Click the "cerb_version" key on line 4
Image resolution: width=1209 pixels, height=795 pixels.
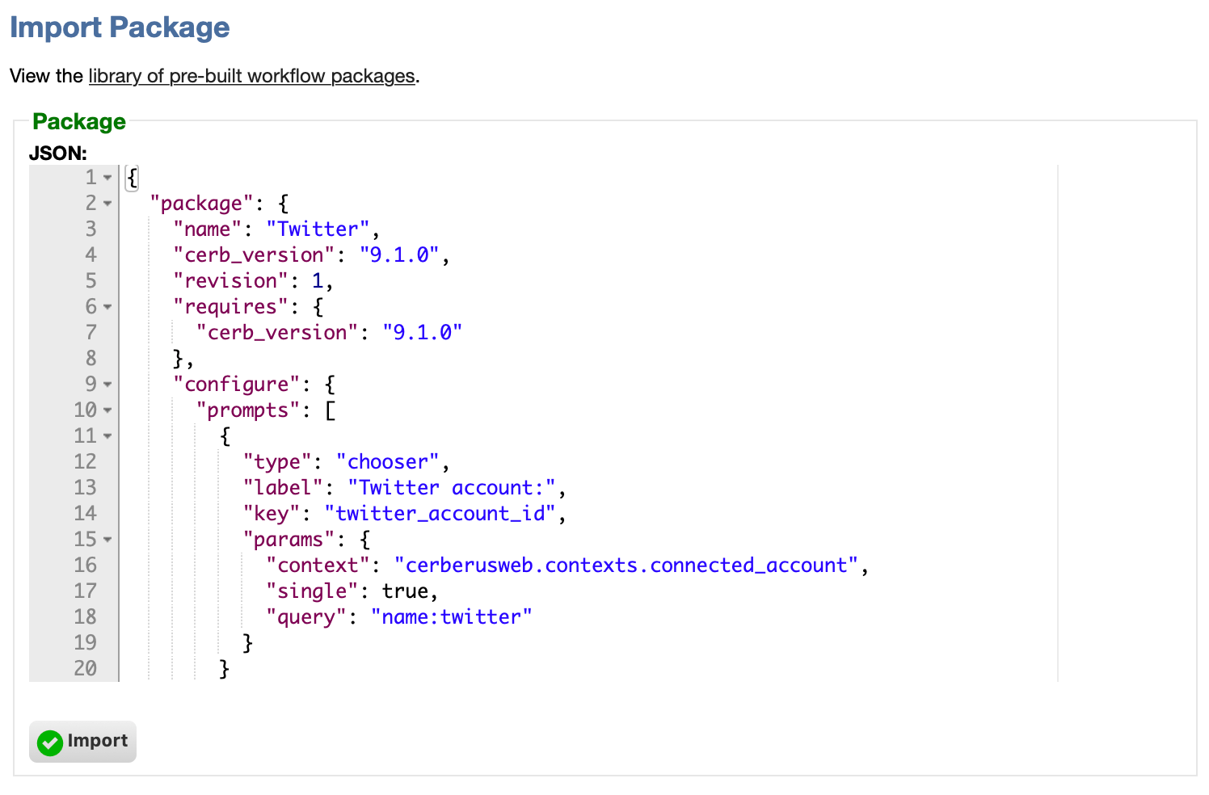point(254,255)
